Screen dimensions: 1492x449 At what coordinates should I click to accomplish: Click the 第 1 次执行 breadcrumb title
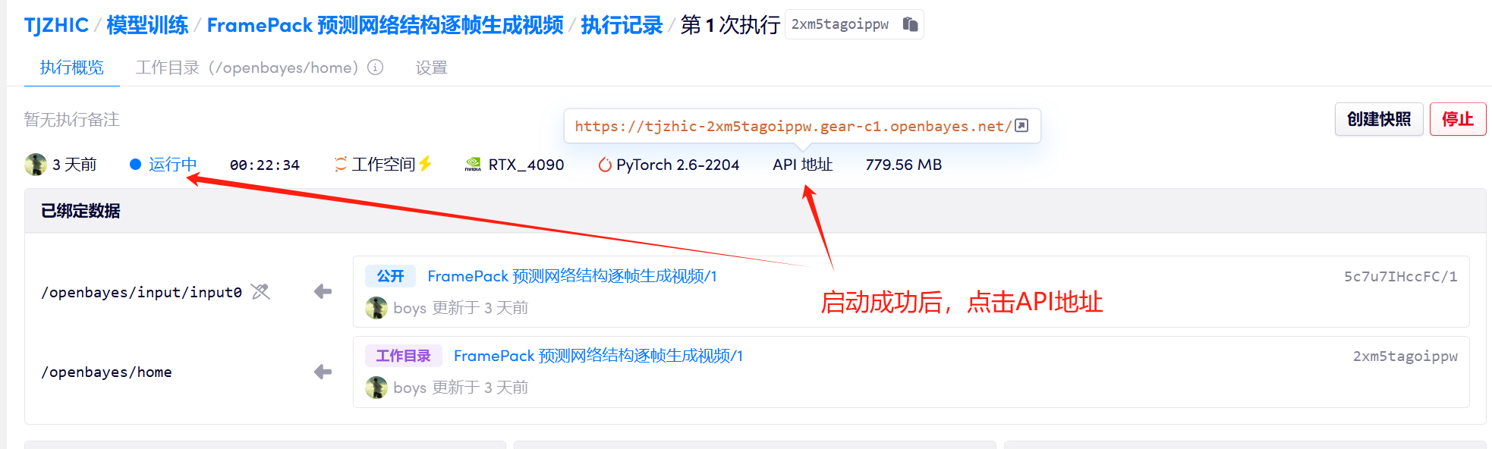[730, 25]
